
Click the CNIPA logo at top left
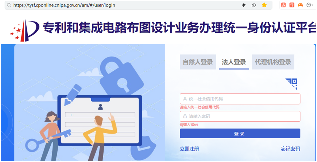tap(24, 31)
